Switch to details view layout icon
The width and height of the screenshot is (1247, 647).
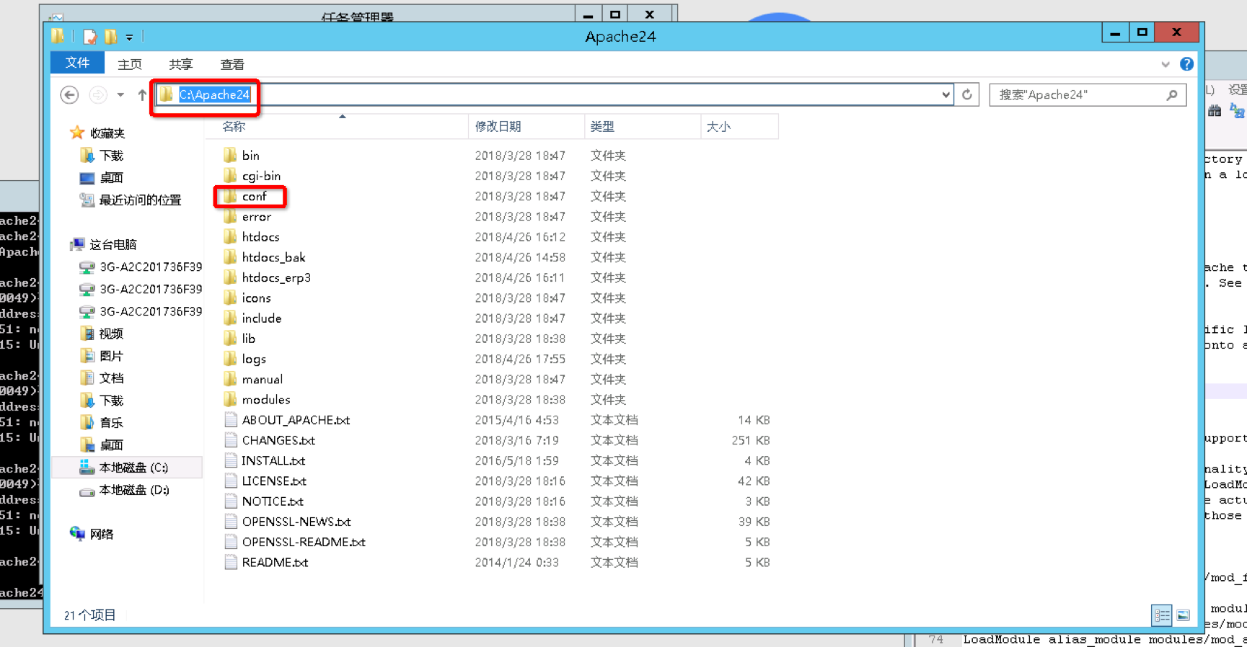(1162, 615)
